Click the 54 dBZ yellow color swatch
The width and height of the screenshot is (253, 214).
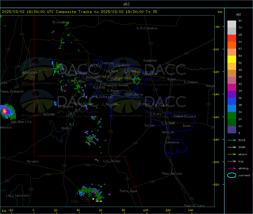(232, 59)
